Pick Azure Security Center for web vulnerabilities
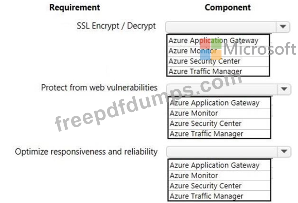Viewport: 298px width, 203px height. pyautogui.click(x=219, y=124)
